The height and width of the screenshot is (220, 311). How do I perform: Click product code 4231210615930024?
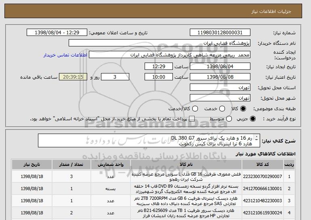click(x=263, y=213)
